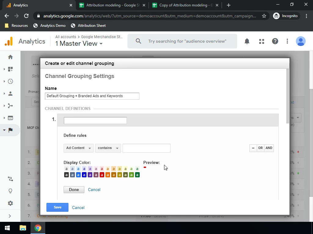Open the Attribution Sheet bookmark

coord(88,26)
